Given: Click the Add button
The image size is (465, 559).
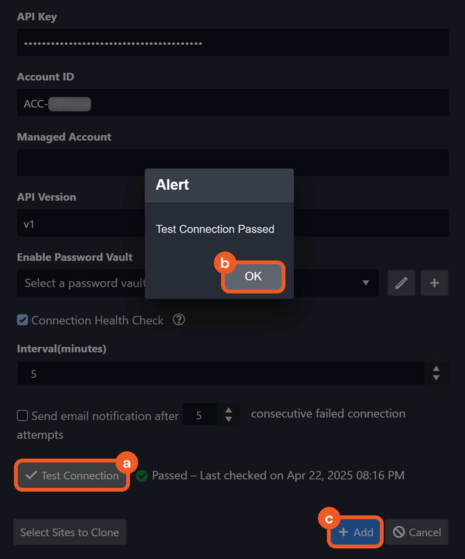Looking at the screenshot, I should [x=356, y=532].
